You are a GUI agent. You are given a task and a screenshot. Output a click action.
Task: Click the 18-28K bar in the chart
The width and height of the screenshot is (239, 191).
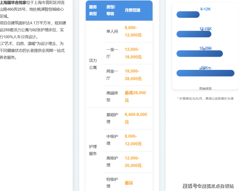tap(200, 54)
